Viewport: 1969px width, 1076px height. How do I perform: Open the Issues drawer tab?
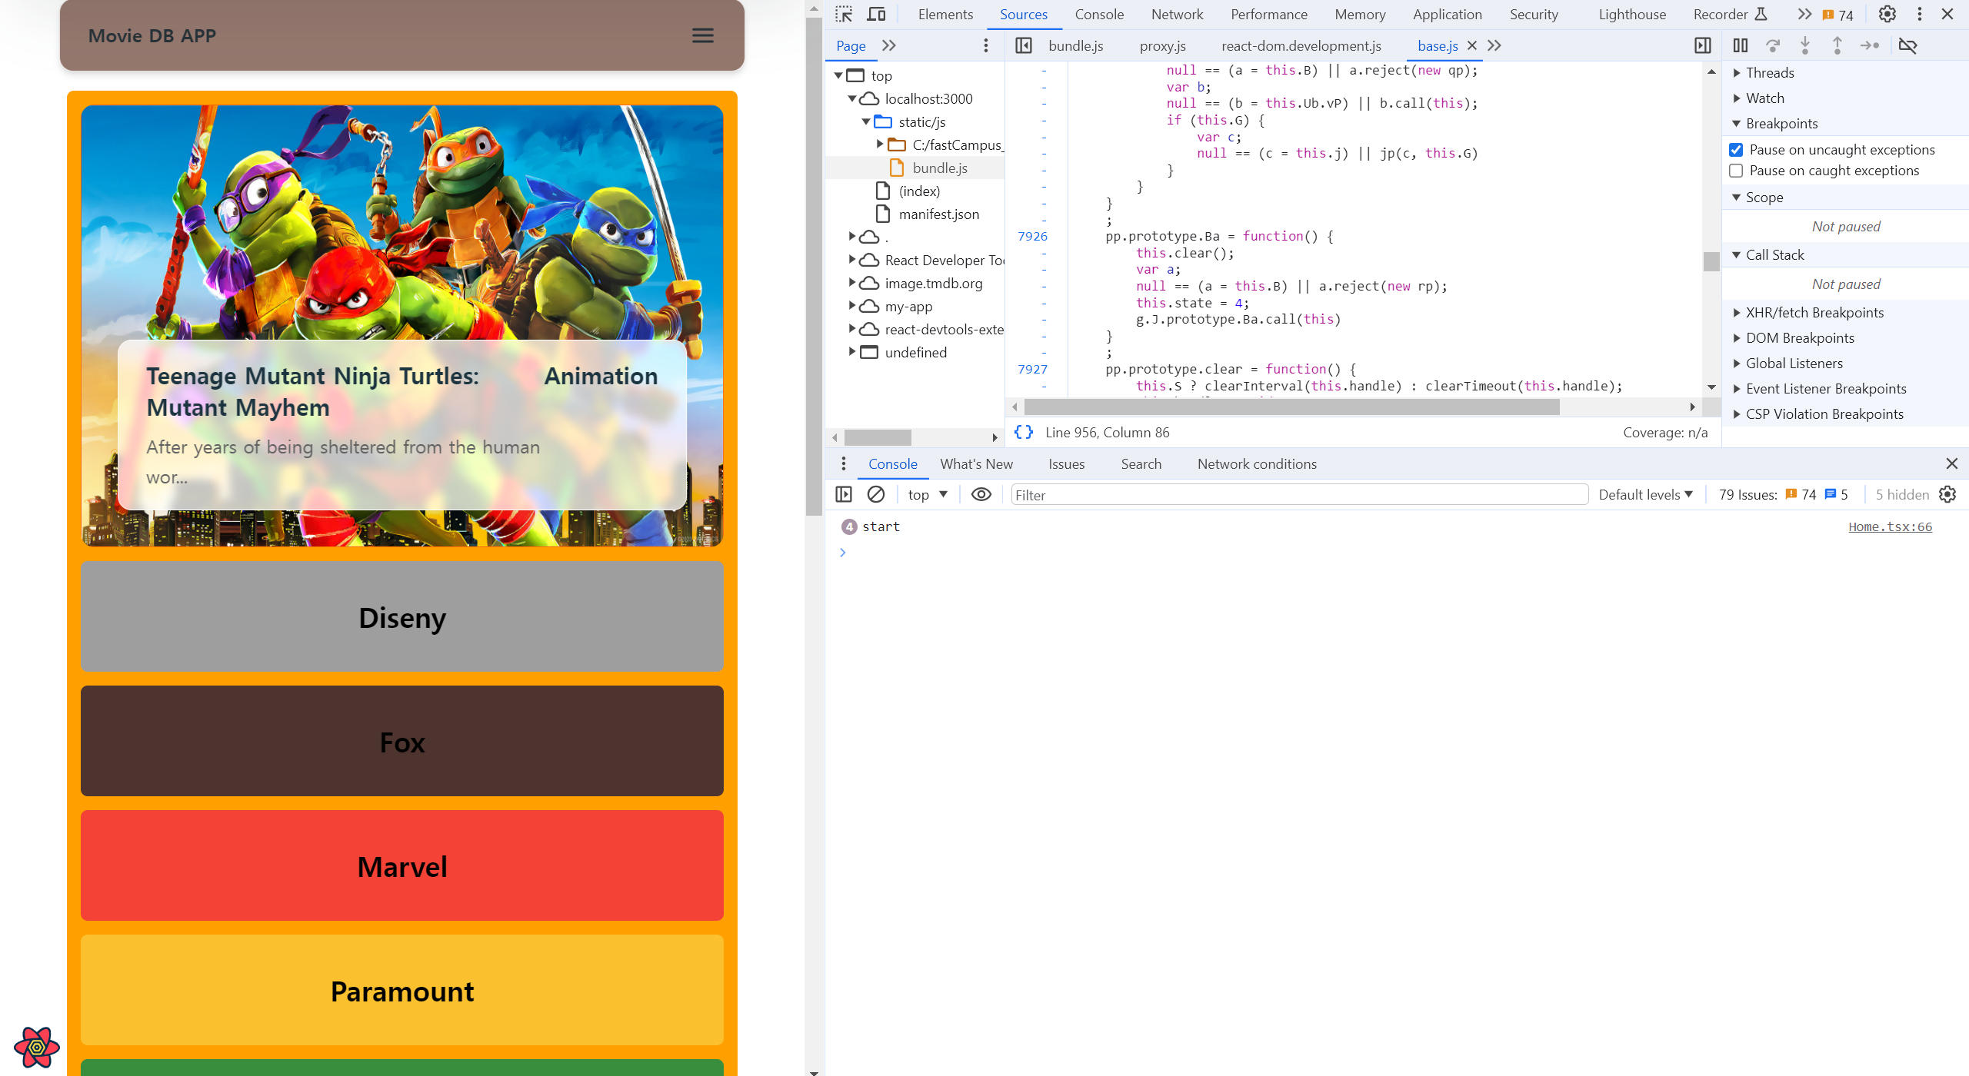click(x=1066, y=463)
